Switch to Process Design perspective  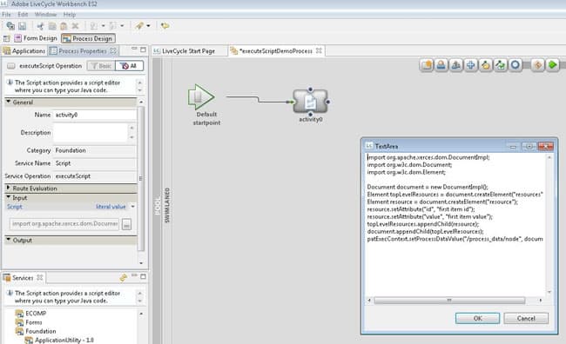[89, 38]
